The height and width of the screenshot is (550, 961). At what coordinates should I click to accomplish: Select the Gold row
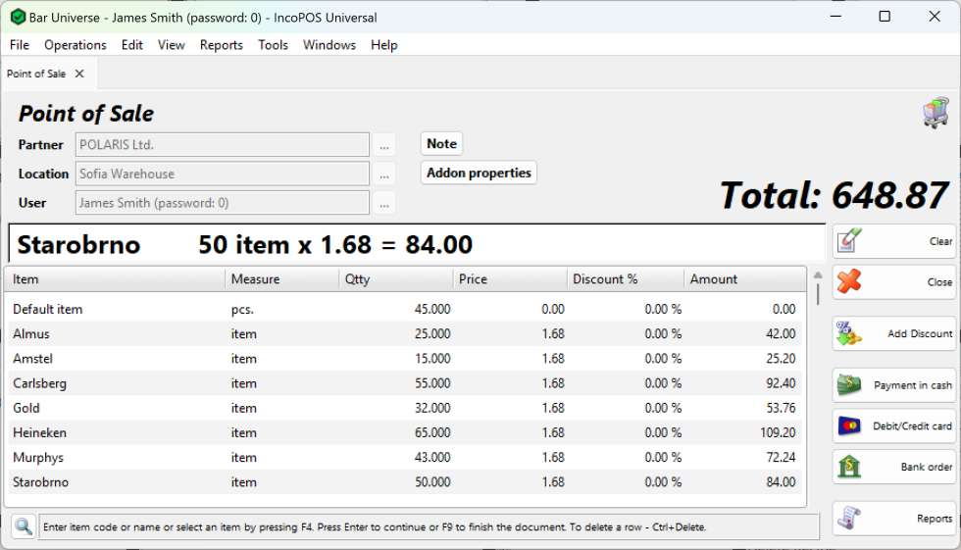pyautogui.click(x=404, y=408)
